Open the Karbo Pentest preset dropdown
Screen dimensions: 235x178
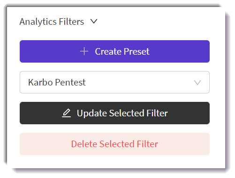coord(114,82)
